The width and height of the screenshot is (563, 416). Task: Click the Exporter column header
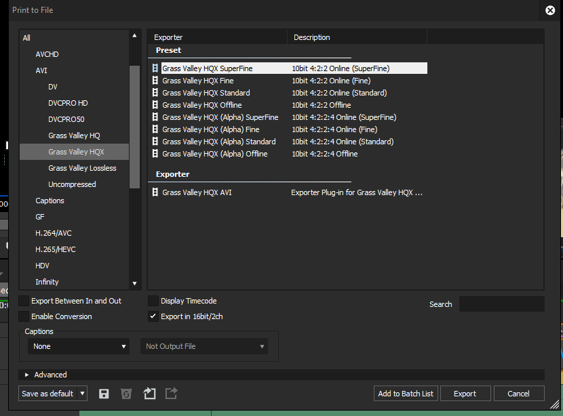pos(217,37)
